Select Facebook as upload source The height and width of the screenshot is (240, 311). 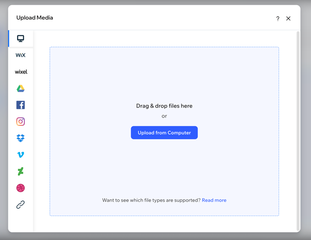(21, 105)
